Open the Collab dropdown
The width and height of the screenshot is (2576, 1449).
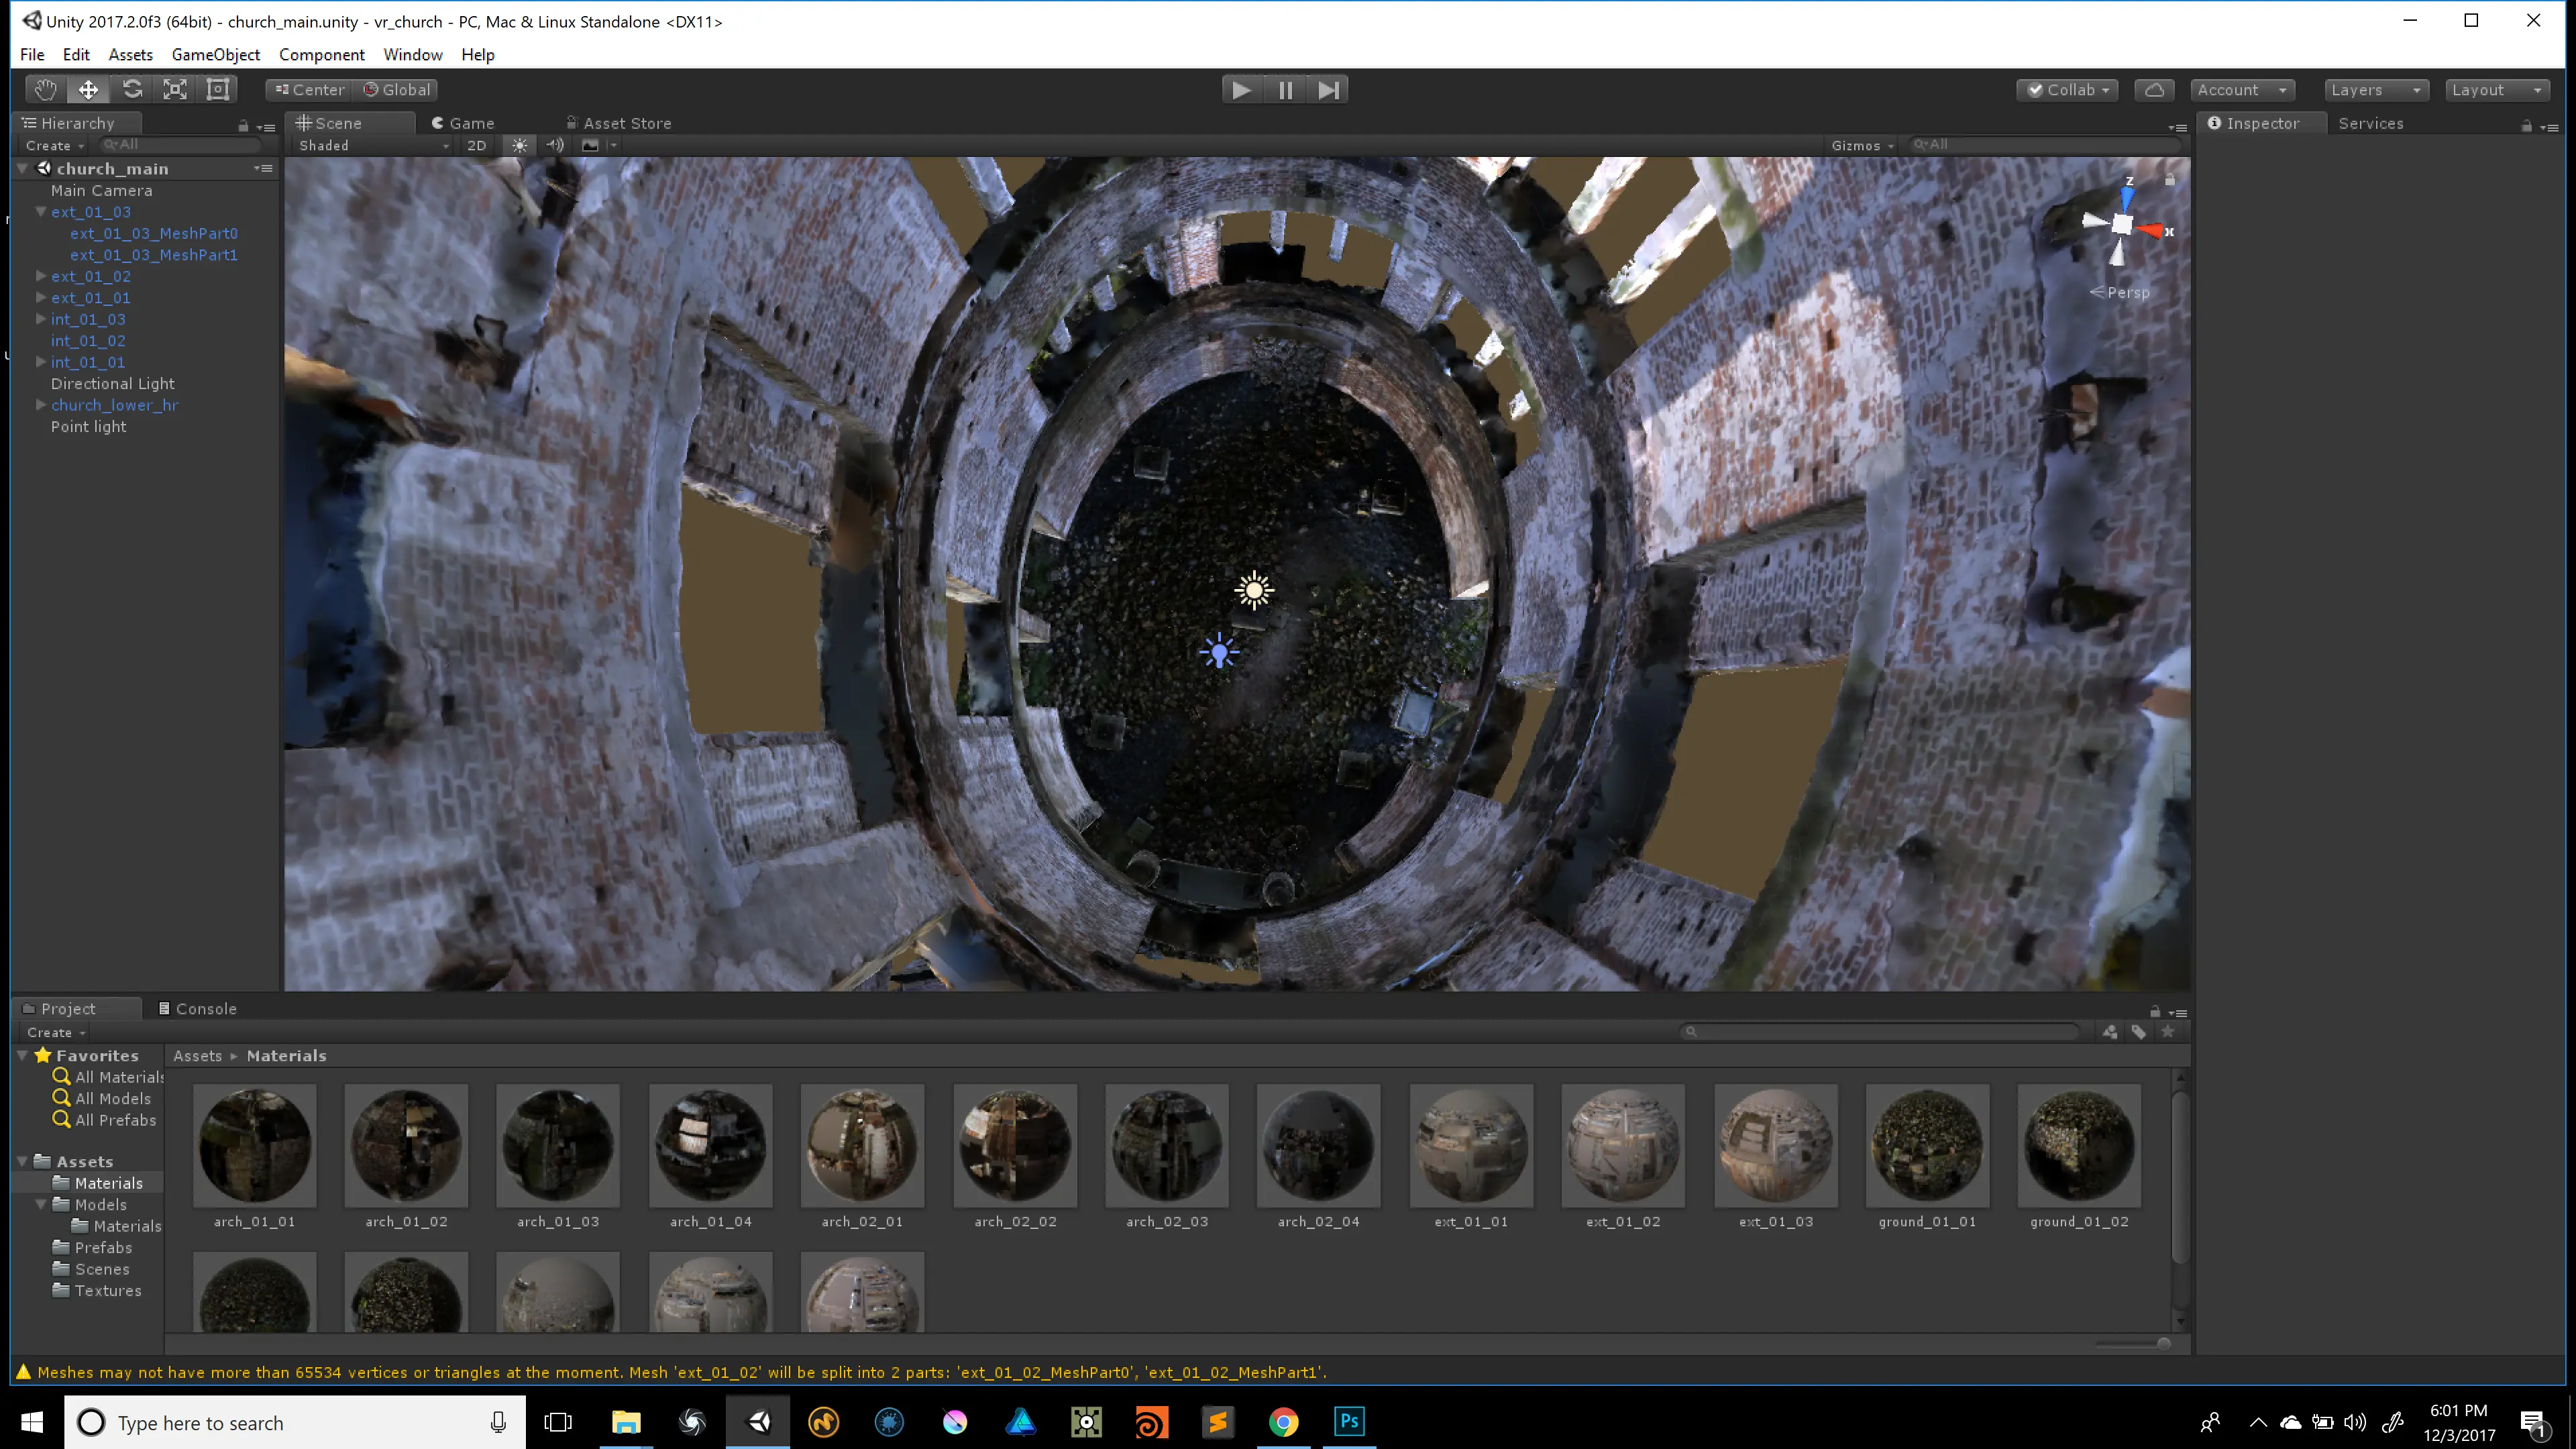click(x=2068, y=90)
